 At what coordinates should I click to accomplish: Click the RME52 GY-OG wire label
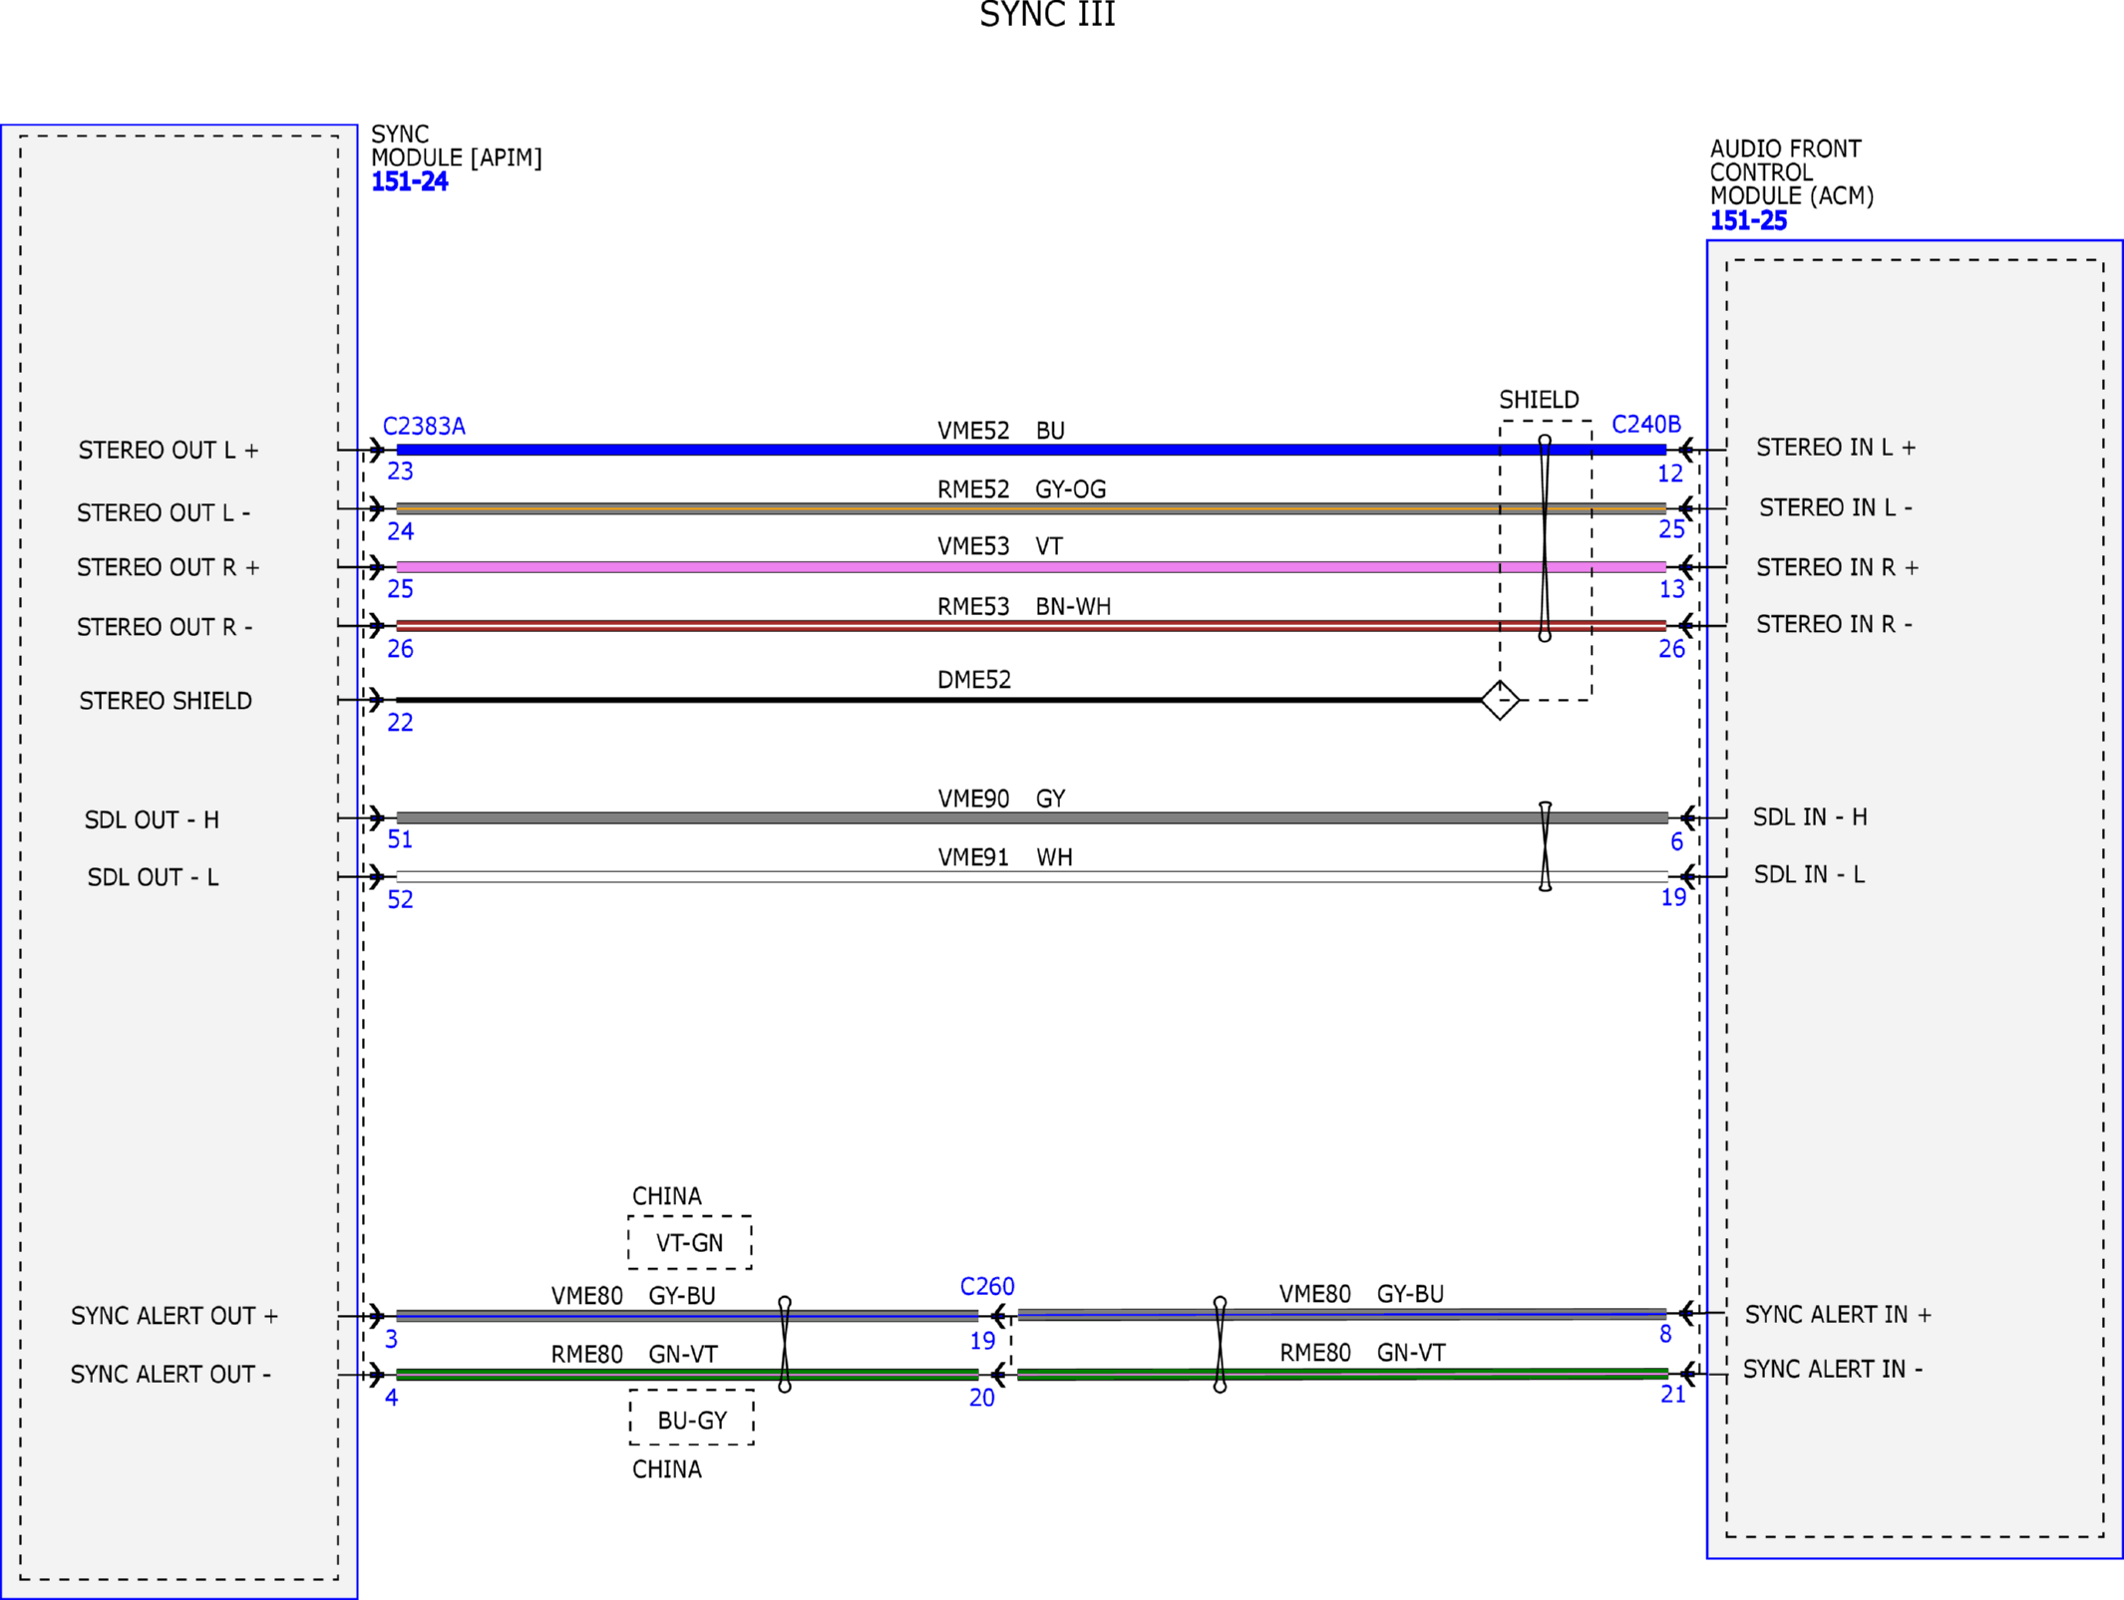pyautogui.click(x=1022, y=489)
